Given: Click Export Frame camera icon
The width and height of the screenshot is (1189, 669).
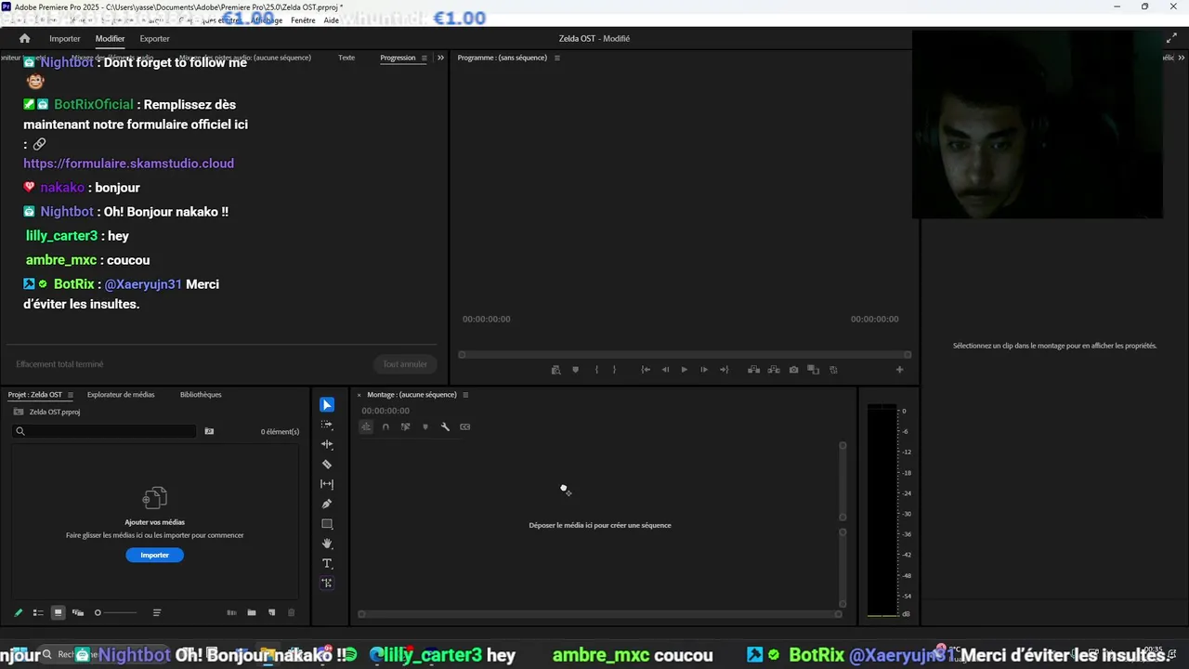Looking at the screenshot, I should click(x=793, y=370).
